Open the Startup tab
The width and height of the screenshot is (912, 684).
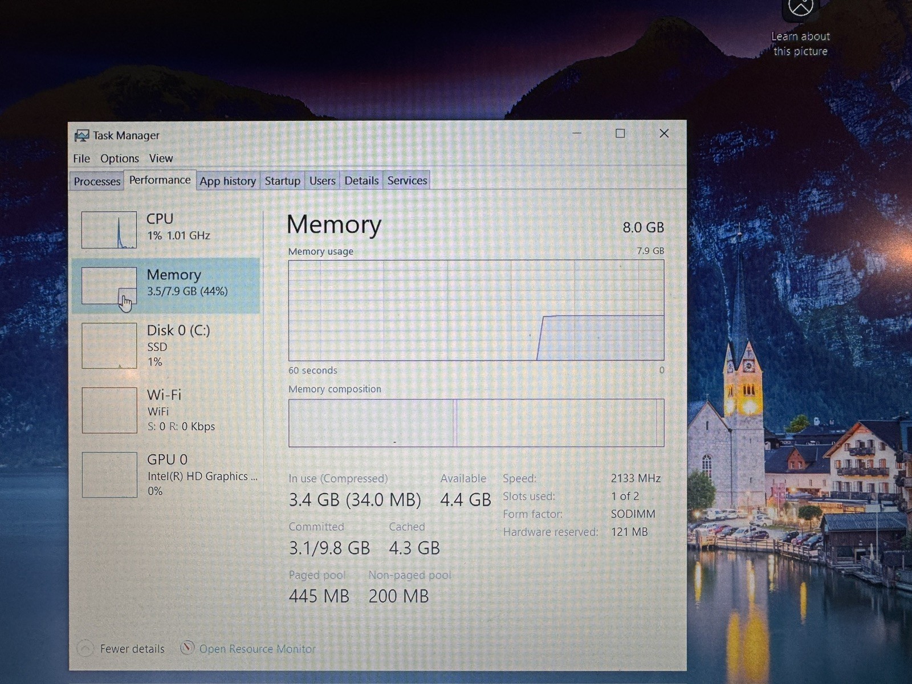pyautogui.click(x=282, y=181)
